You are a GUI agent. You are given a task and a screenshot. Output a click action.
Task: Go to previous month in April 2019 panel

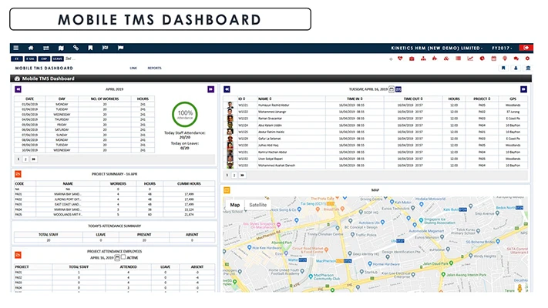pyautogui.click(x=18, y=89)
